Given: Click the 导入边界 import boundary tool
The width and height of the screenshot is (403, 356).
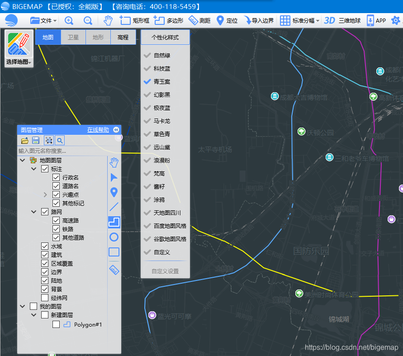Looking at the screenshot, I should pos(259,20).
